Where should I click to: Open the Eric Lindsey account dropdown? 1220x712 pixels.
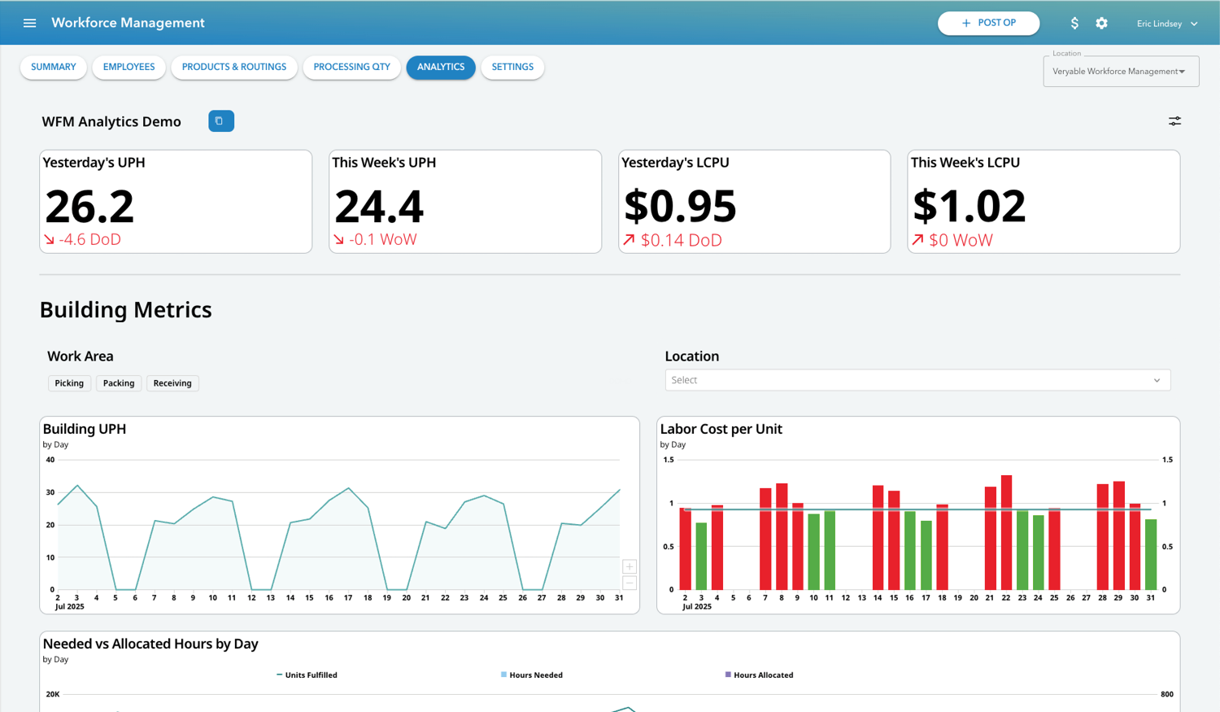1166,23
